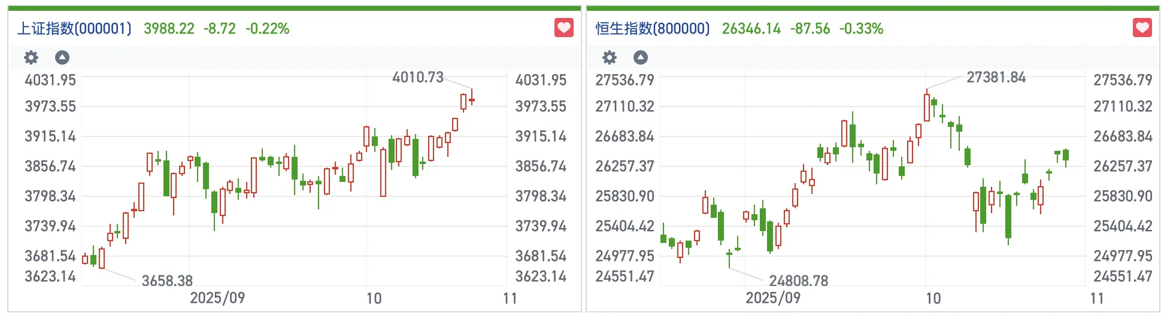This screenshot has width=1164, height=316.
Task: Open settings gear on 上证指数 chart
Action: tap(31, 57)
